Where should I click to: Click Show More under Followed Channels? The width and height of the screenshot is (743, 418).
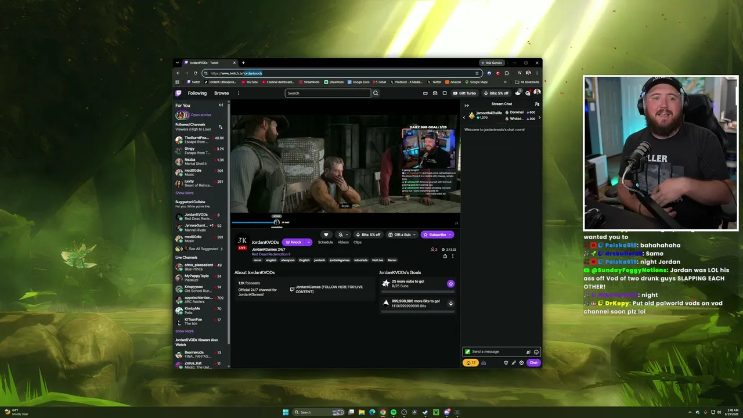click(185, 193)
